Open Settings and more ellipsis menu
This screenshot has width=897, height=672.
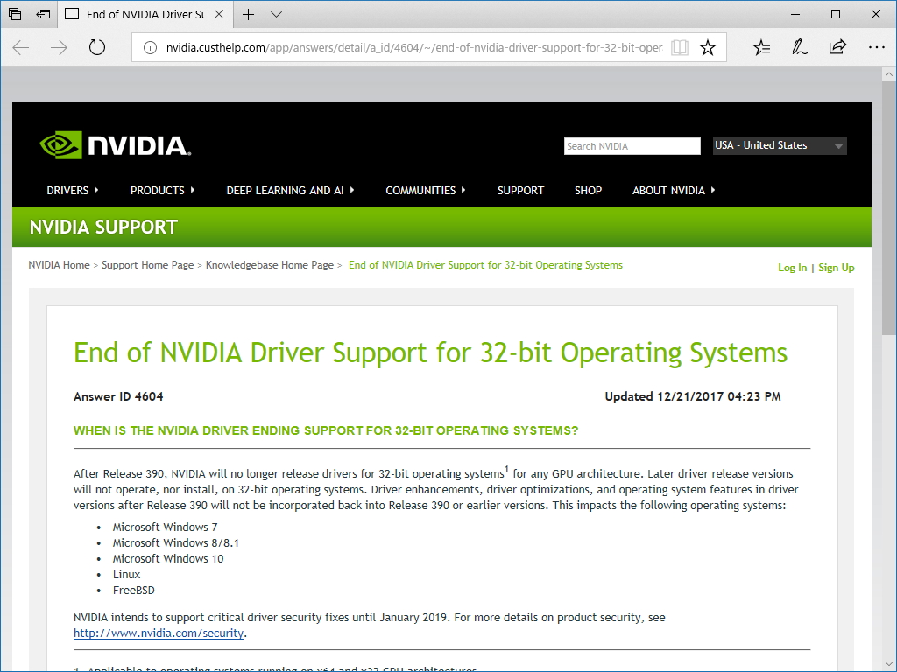coord(876,47)
